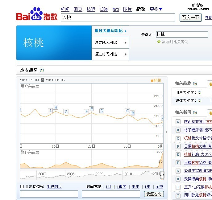The image size is (212, 200).
Task: Open the 贴吧 link in top navigation
Action: point(91,9)
